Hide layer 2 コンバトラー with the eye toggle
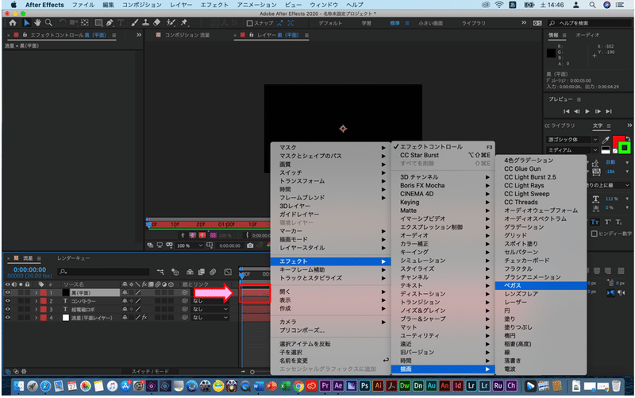 8,301
